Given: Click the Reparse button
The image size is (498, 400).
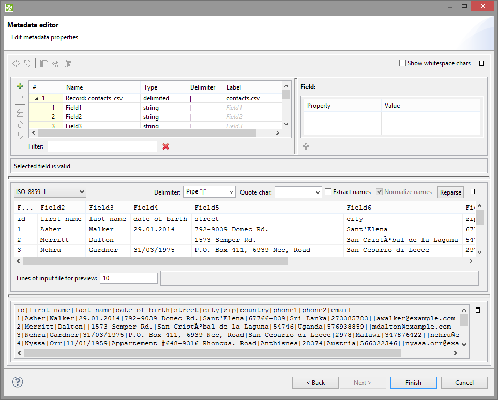Looking at the screenshot, I should click(450, 192).
